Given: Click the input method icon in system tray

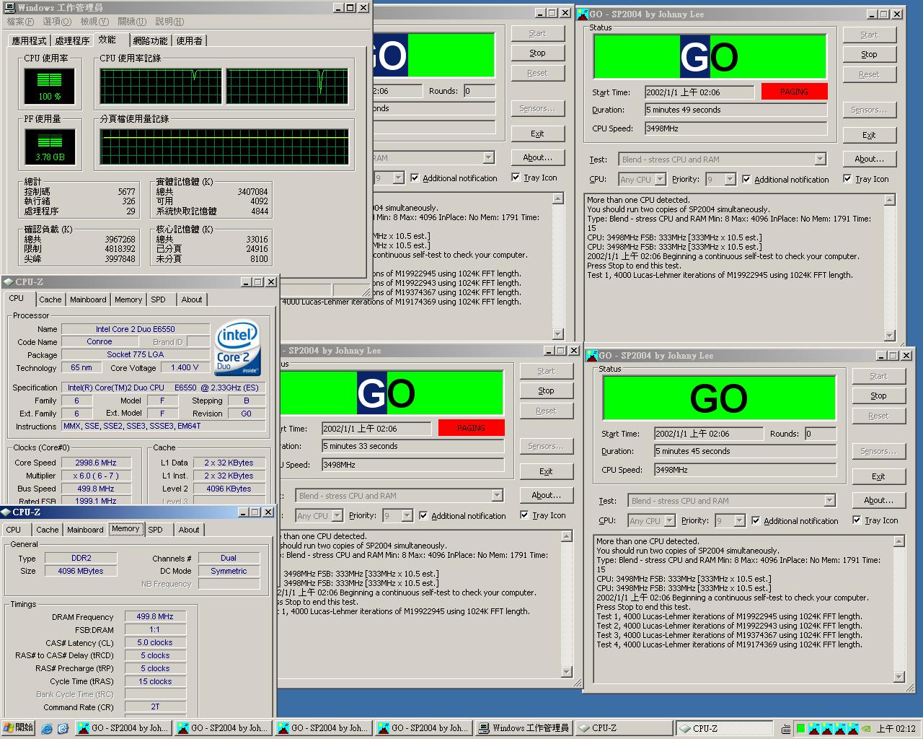Looking at the screenshot, I should click(x=786, y=729).
